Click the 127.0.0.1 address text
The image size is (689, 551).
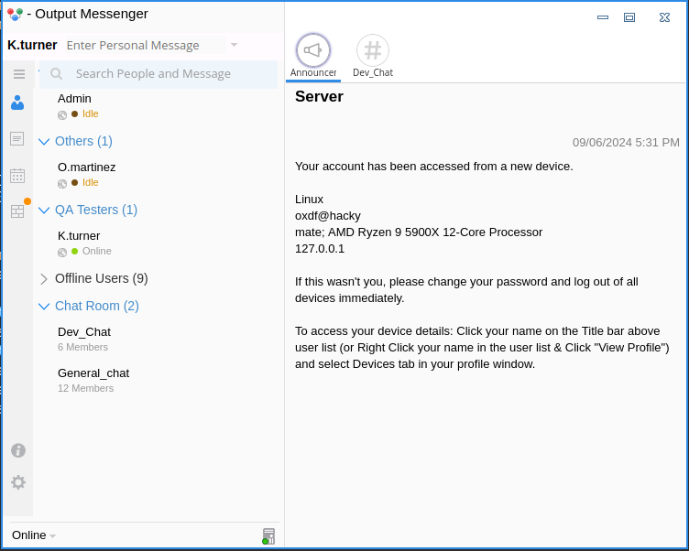point(320,248)
